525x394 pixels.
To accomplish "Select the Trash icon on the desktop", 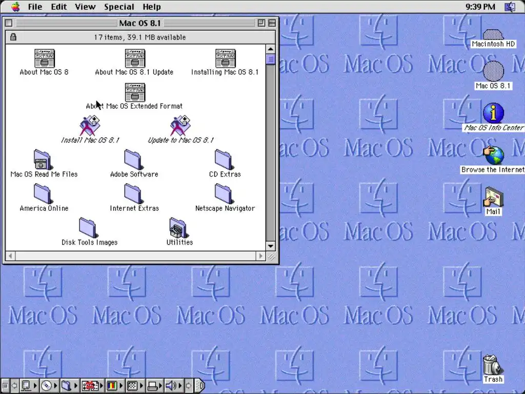I will pos(493,365).
